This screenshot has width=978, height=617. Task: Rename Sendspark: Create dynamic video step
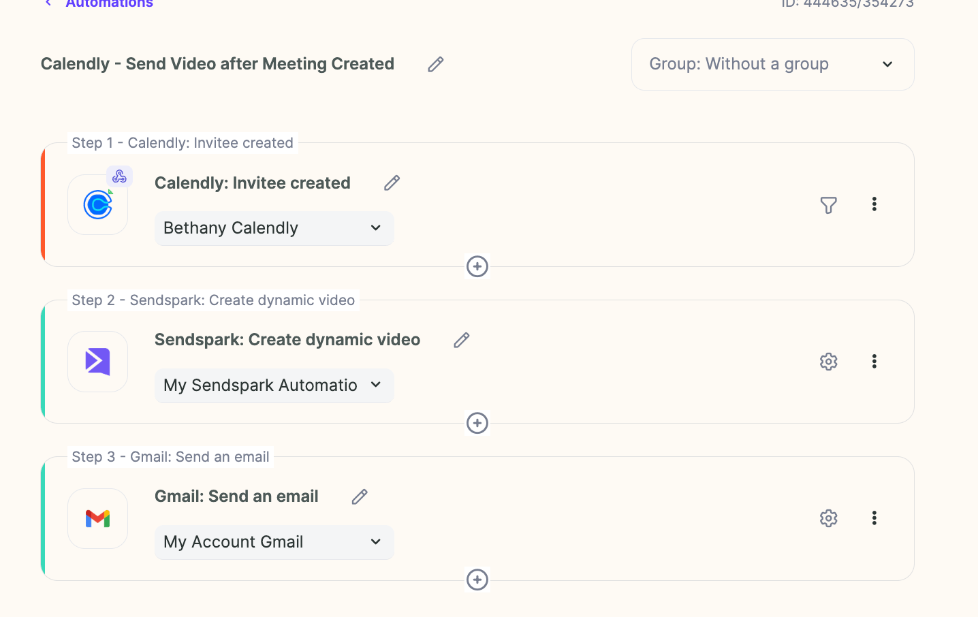click(462, 340)
